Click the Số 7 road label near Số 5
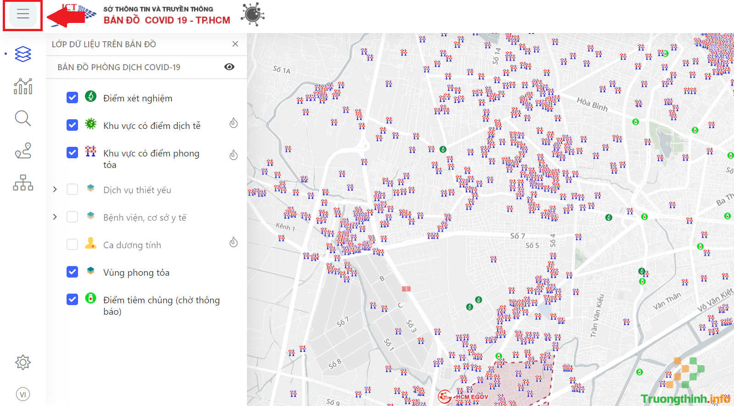This screenshot has width=734, height=406. [x=517, y=236]
